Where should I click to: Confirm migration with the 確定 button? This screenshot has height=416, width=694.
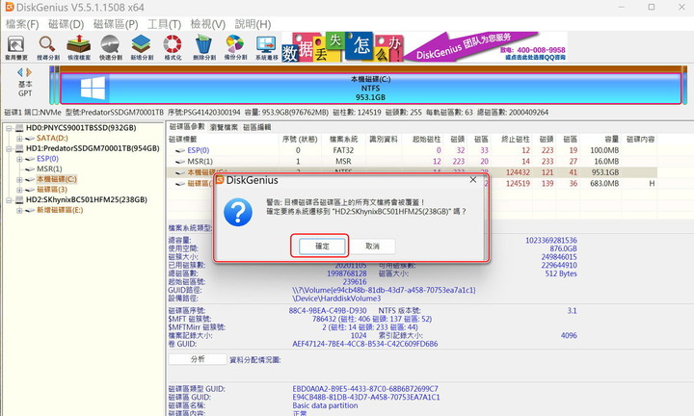pos(322,247)
